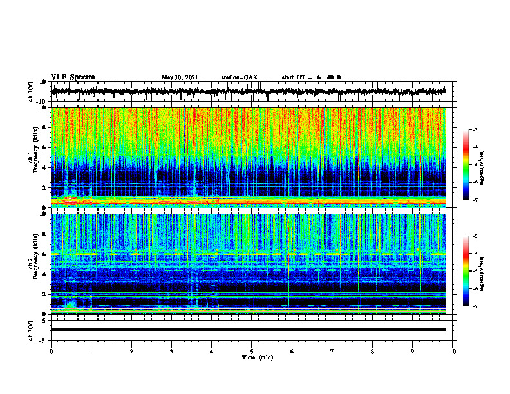Viewport: 510px width, 394px height.
Task: Click time axis tick label "4"
Action: [x=212, y=352]
